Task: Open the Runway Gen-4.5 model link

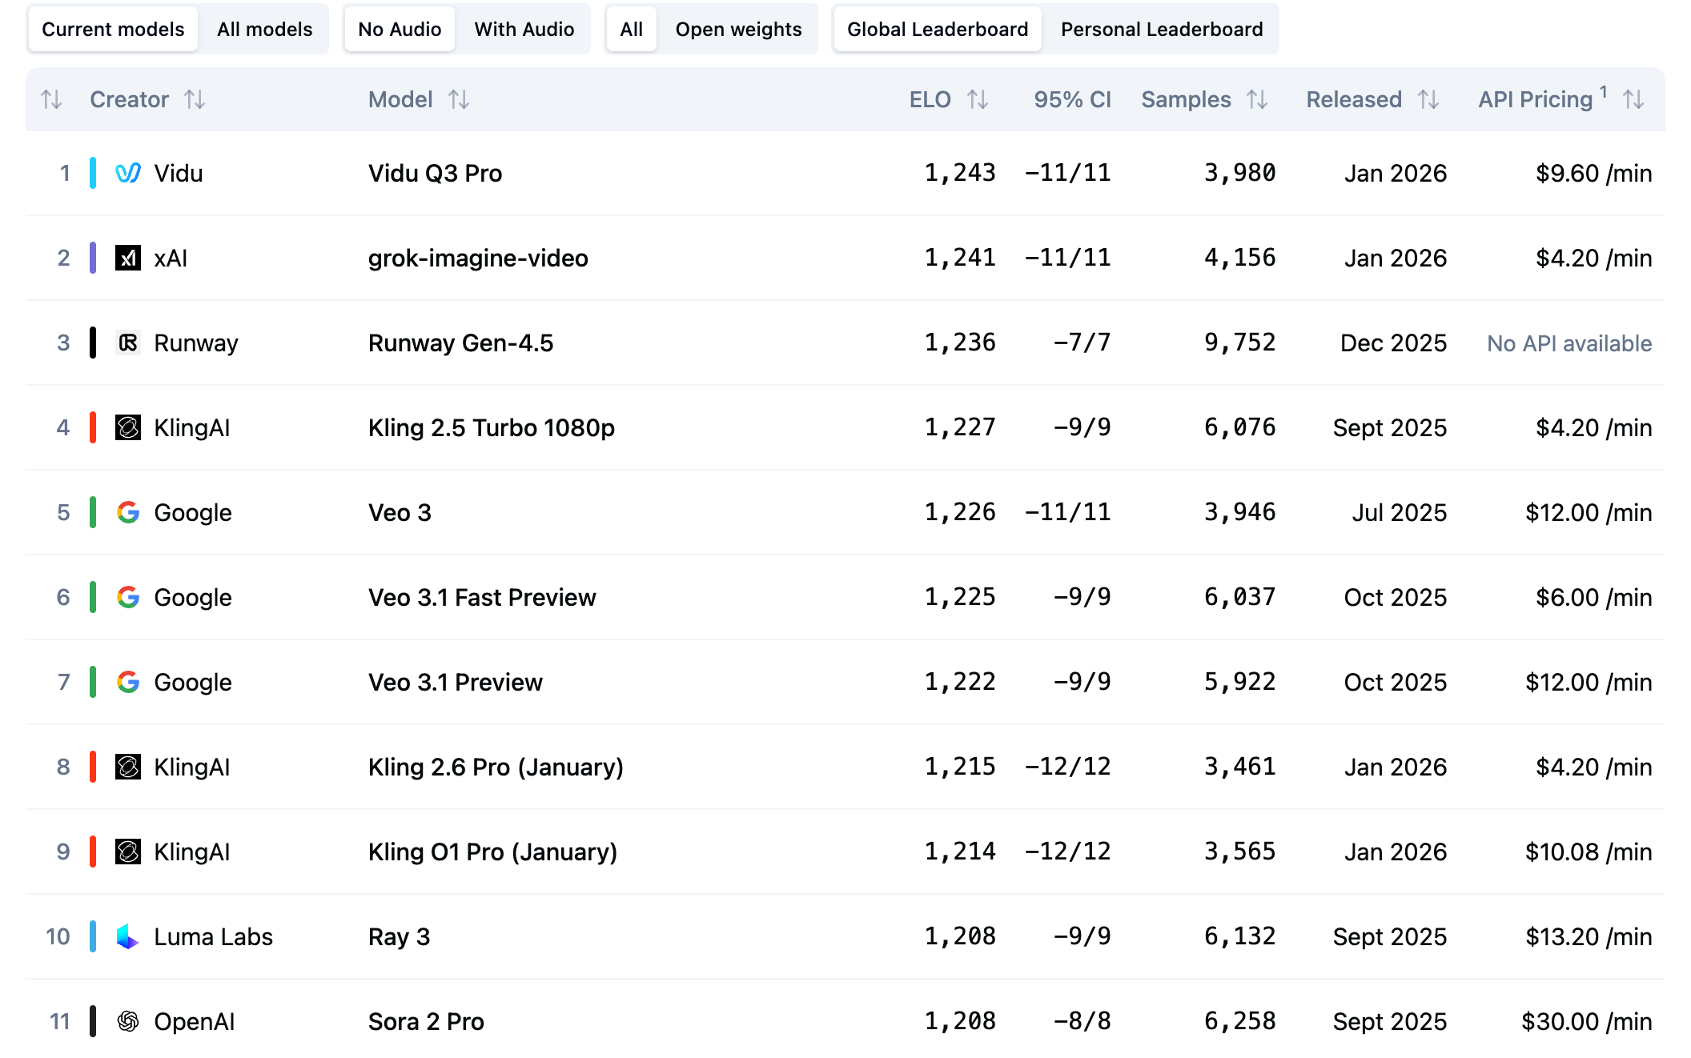Action: [460, 343]
